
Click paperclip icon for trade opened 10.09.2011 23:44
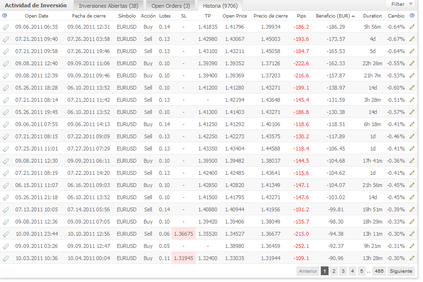coord(6,234)
